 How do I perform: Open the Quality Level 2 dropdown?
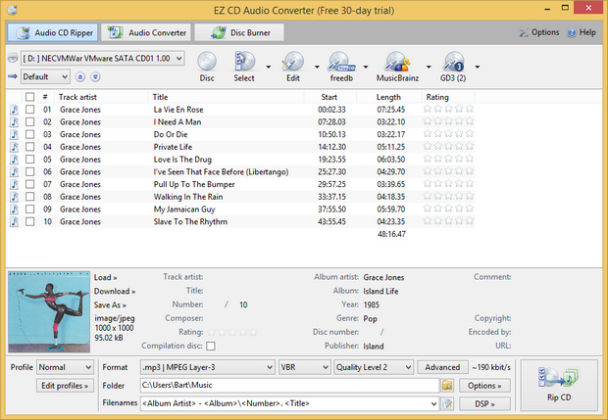(374, 367)
